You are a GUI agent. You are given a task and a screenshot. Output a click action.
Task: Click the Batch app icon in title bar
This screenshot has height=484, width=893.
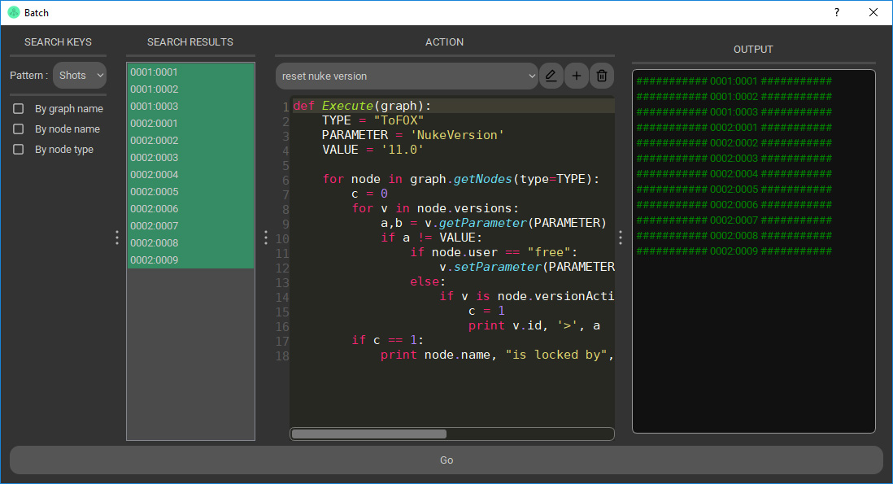tap(13, 12)
